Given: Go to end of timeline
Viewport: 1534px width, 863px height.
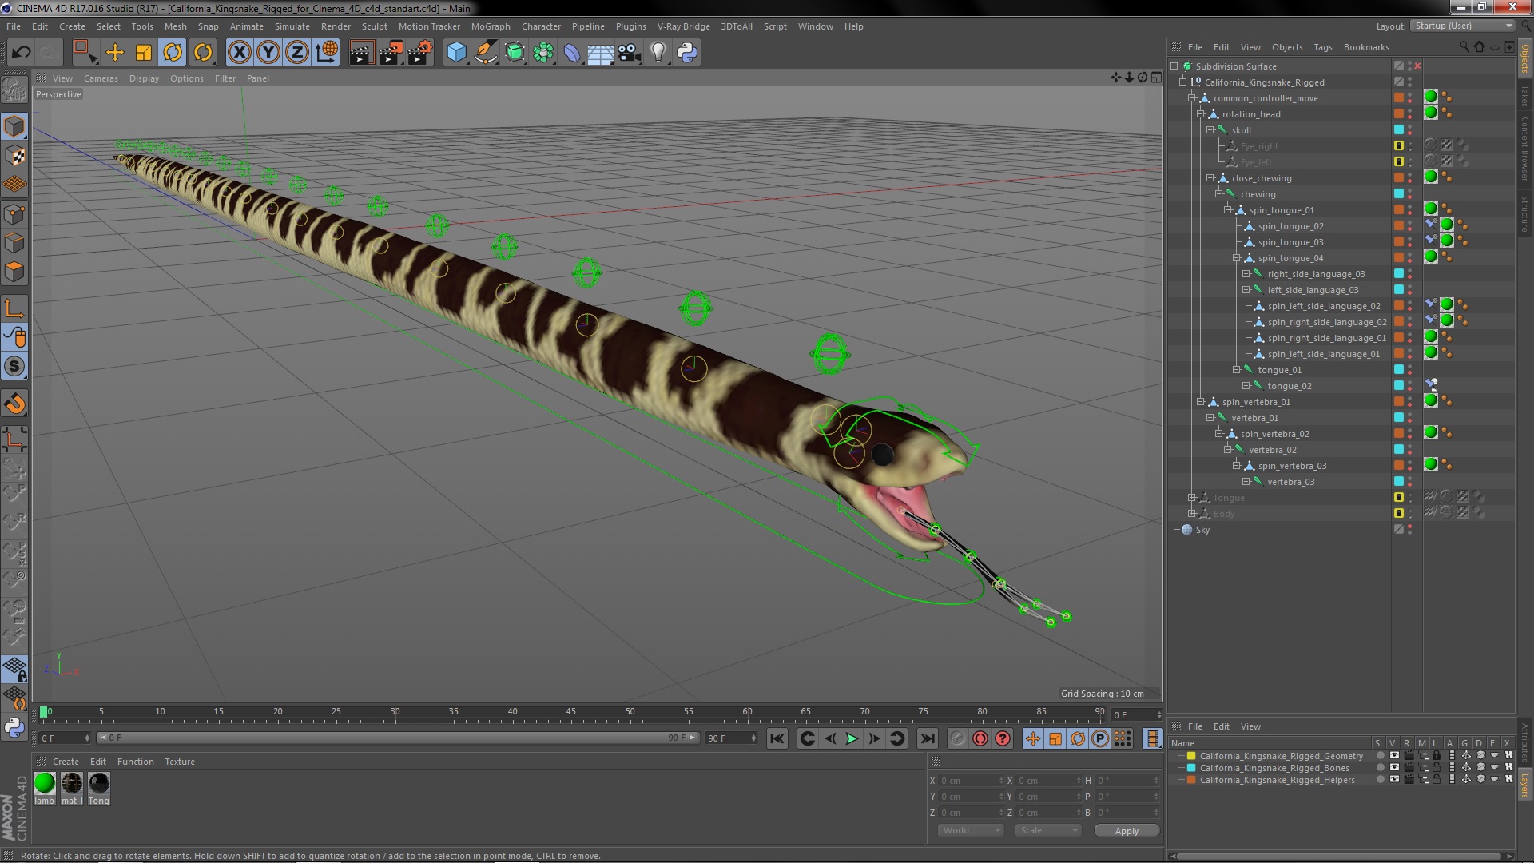Looking at the screenshot, I should [x=927, y=739].
